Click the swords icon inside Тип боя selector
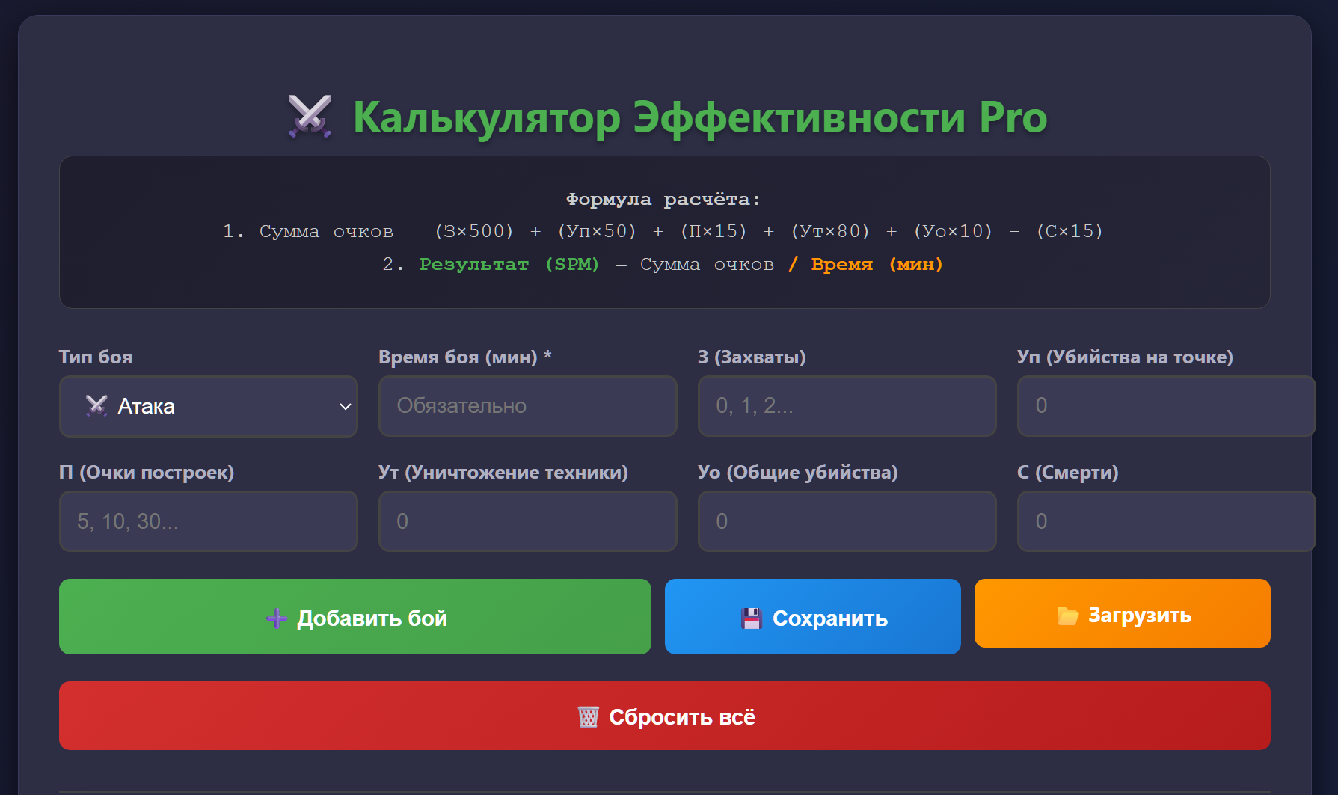Image resolution: width=1338 pixels, height=795 pixels. click(x=96, y=406)
